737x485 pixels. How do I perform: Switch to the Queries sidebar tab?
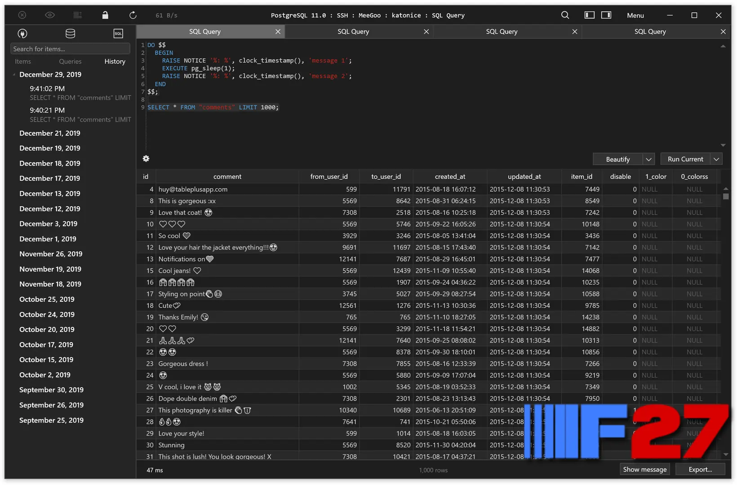tap(70, 62)
